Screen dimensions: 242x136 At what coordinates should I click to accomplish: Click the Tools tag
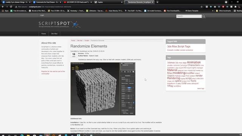(193, 81)
